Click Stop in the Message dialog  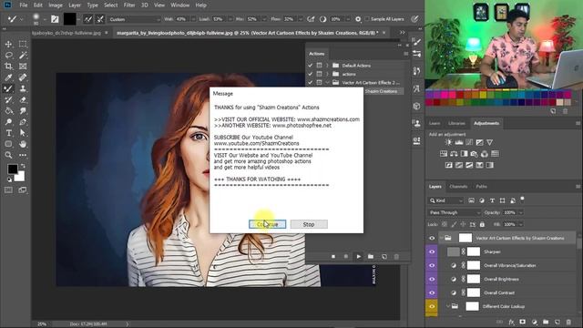point(309,225)
